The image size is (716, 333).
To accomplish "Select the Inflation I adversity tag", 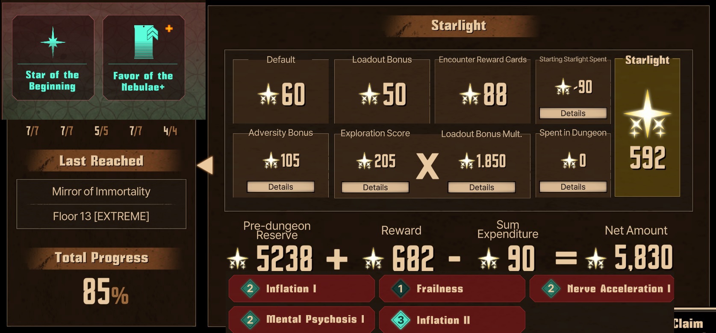I will [x=302, y=289].
